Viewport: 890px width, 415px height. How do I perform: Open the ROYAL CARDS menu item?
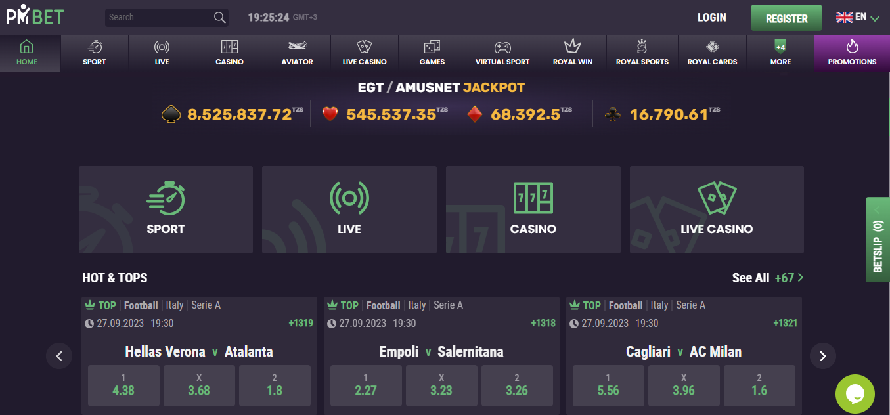click(712, 53)
